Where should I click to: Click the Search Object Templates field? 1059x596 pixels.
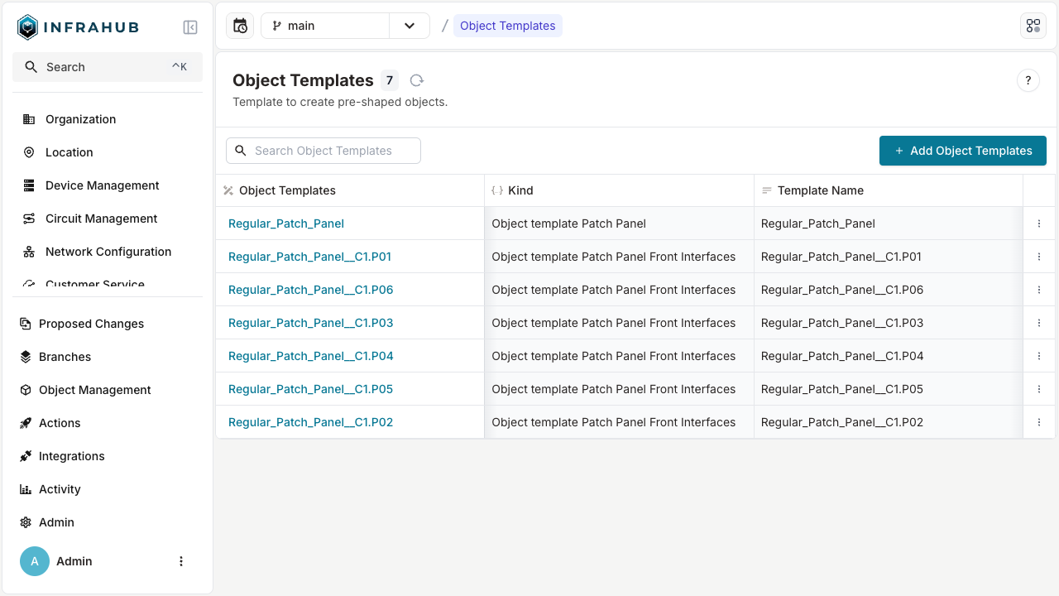tap(323, 151)
